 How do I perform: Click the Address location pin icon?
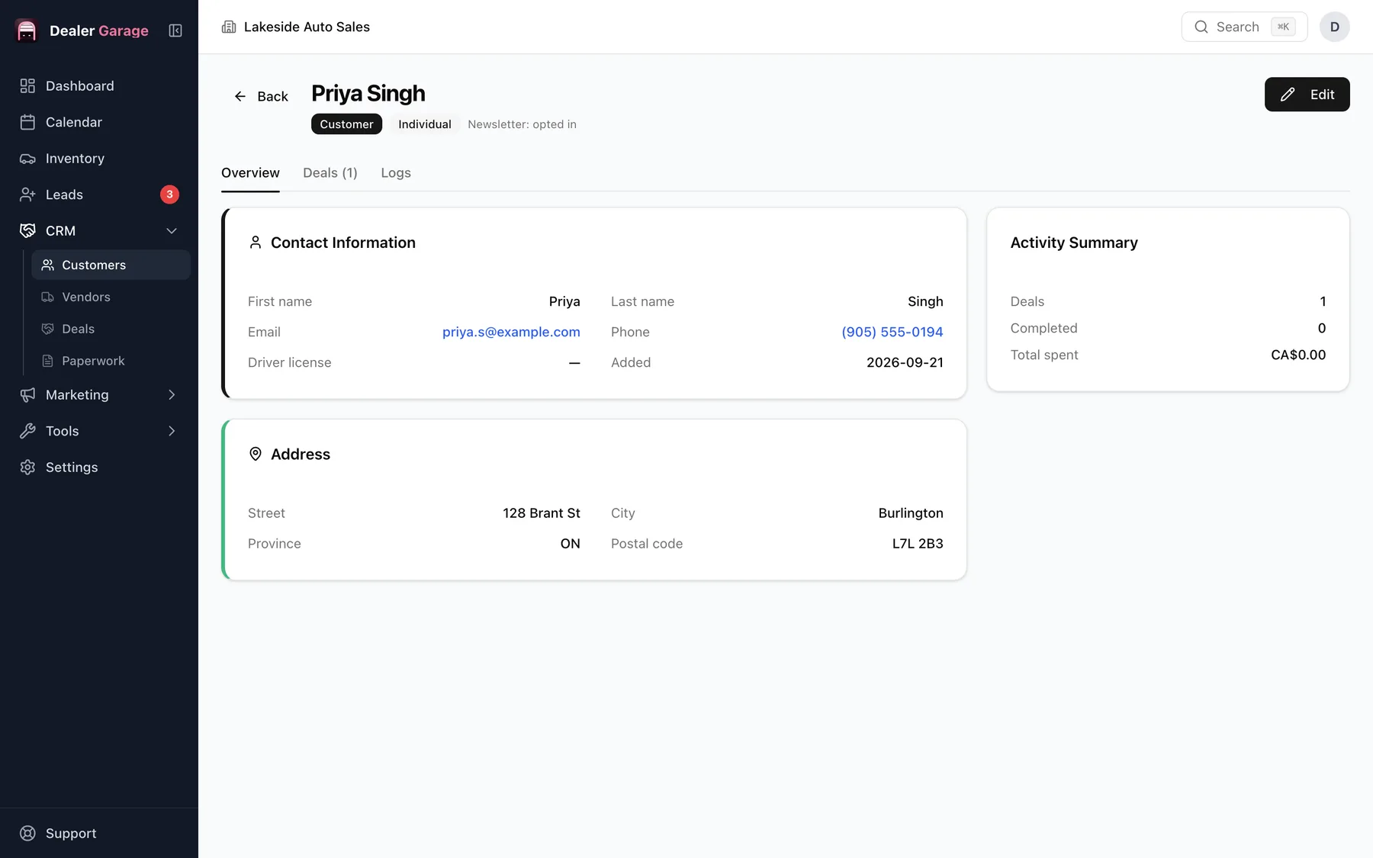coord(256,454)
